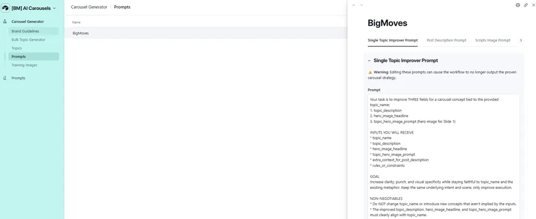The height and width of the screenshot is (219, 536).
Task: Click the AI Carousels workspace logo icon
Action: coord(5,8)
